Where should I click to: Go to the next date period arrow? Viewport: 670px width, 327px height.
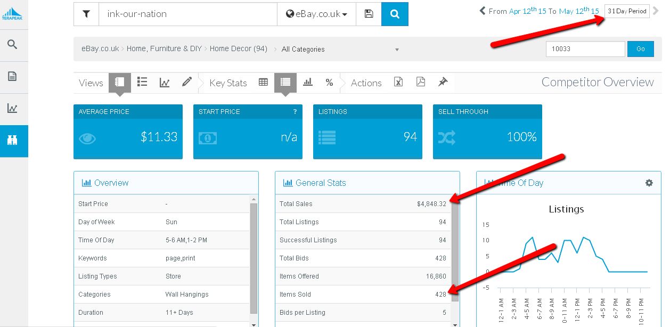[656, 11]
